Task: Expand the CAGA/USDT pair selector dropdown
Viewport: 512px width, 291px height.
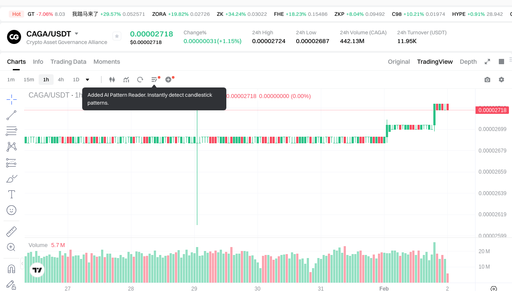Action: point(76,34)
